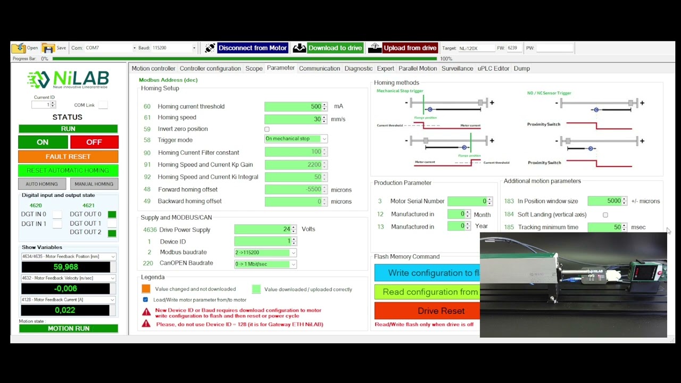Screen dimensions: 681x383
Task: Click the green value downloaded legend swatch
Action: pyautogui.click(x=256, y=289)
